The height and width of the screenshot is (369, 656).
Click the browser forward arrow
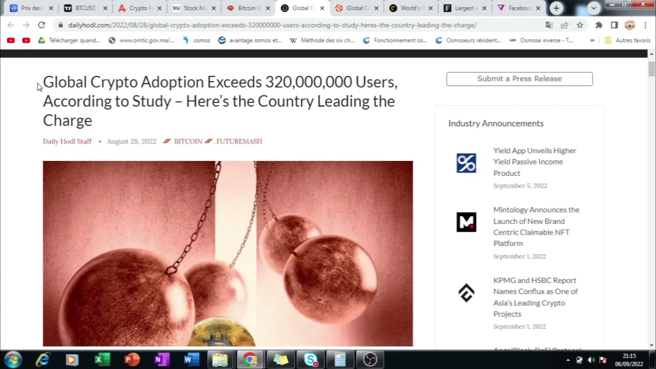coord(26,25)
